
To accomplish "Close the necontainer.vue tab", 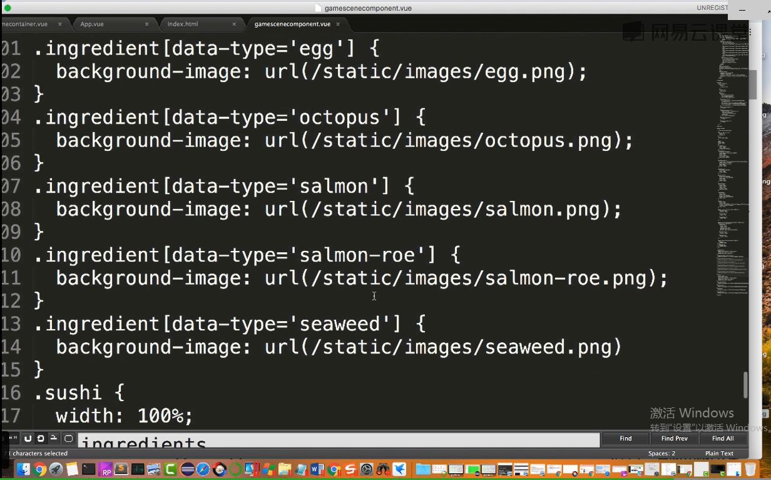I will [x=60, y=24].
